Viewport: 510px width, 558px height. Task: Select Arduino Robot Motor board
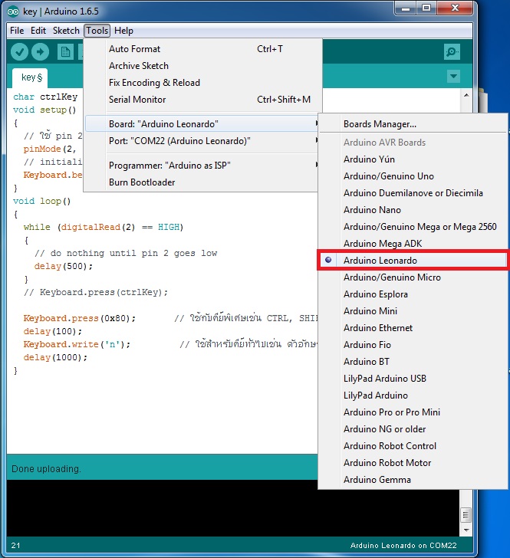tap(413, 463)
